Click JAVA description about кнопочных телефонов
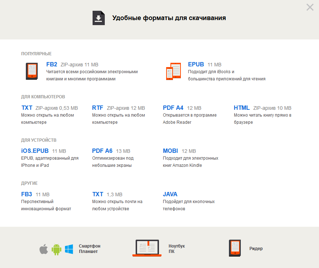 189,205
